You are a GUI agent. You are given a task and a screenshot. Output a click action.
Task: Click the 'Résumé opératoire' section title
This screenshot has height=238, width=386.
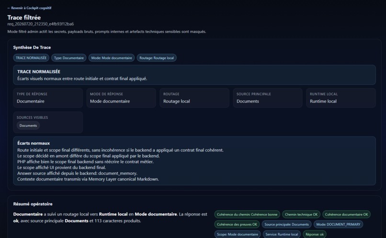click(x=33, y=204)
